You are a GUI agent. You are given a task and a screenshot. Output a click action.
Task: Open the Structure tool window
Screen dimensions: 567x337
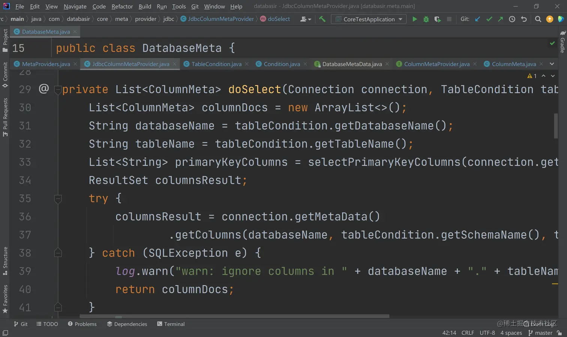tap(5, 261)
